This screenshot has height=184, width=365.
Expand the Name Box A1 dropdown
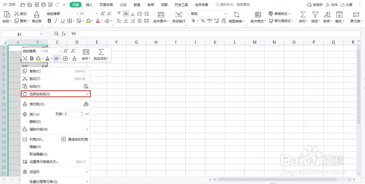click(40, 34)
